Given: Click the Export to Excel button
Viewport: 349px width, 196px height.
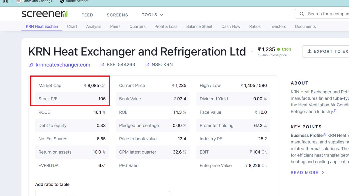Looking at the screenshot, I should tap(326, 51).
